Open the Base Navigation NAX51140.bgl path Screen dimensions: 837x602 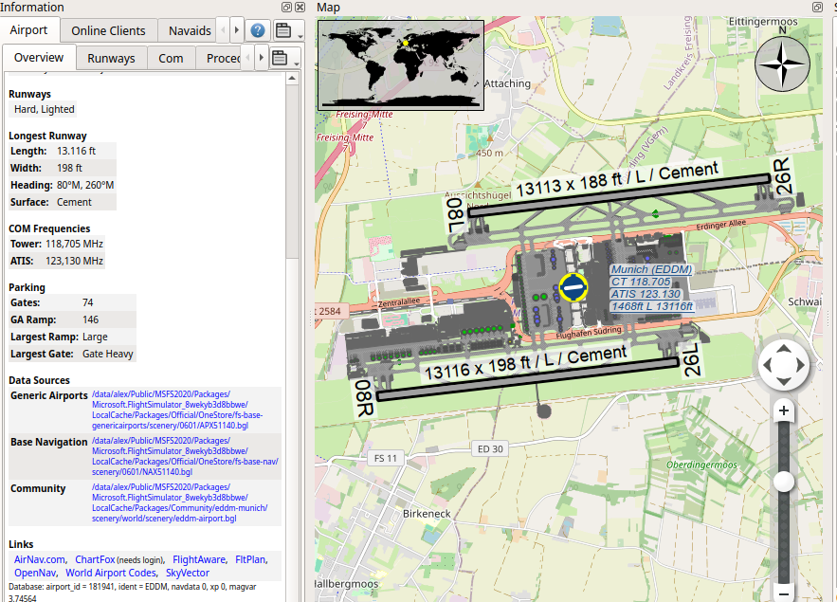tap(185, 456)
